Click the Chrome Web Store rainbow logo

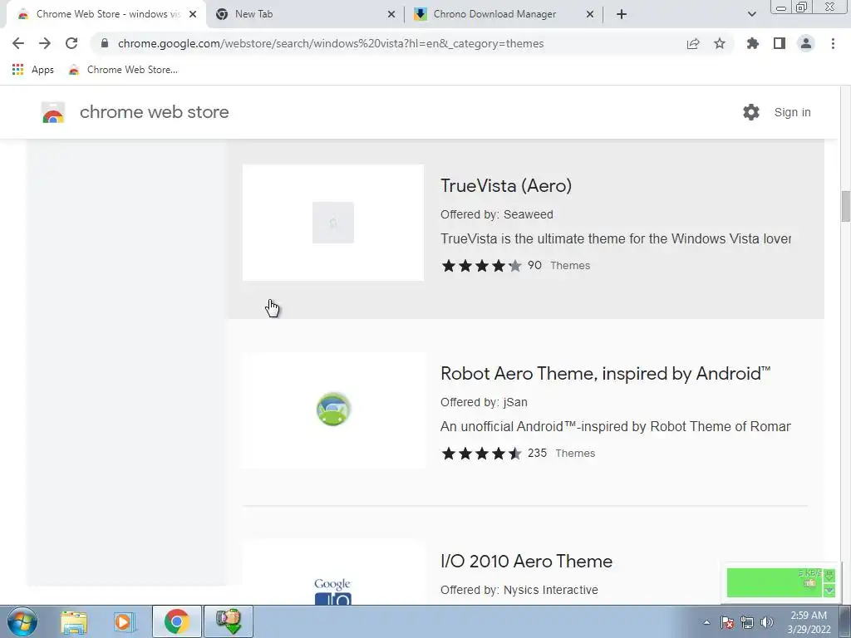pos(53,112)
